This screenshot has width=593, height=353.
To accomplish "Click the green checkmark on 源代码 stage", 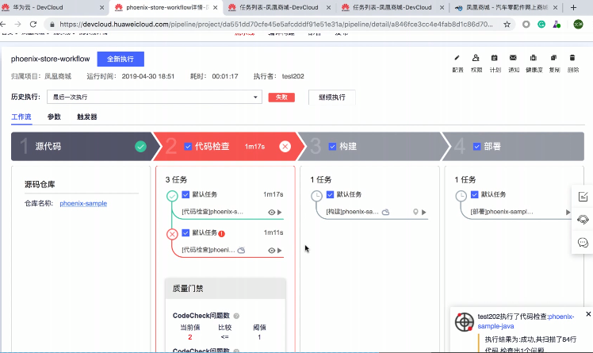I will point(140,147).
